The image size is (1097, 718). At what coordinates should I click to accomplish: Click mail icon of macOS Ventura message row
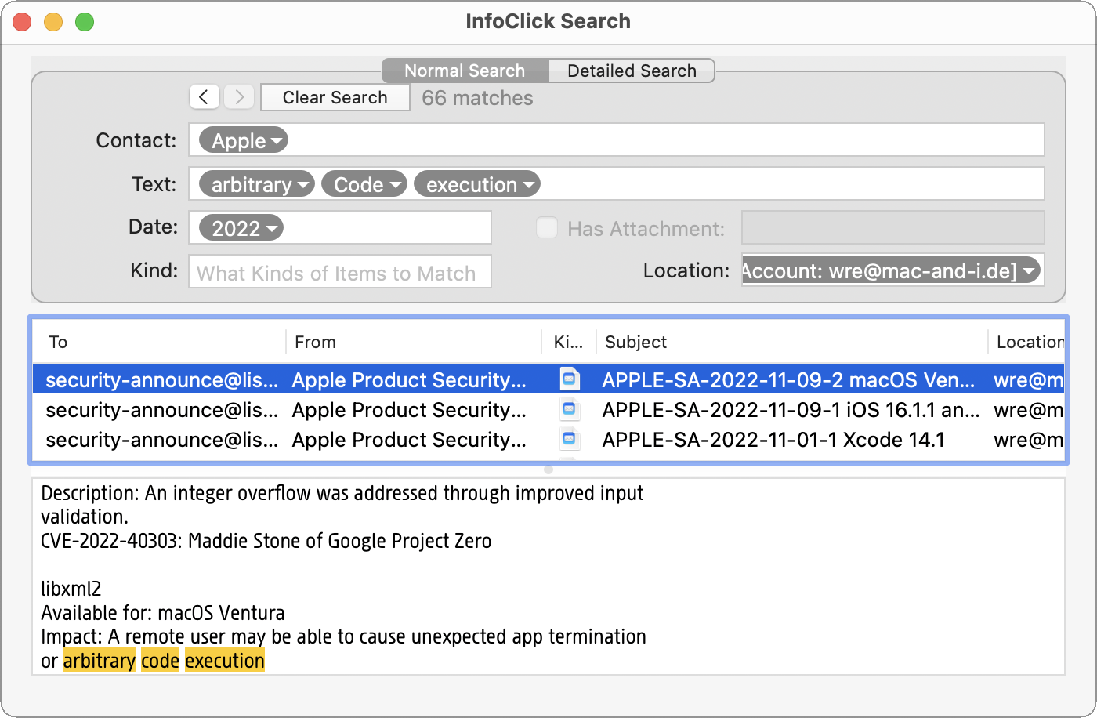pyautogui.click(x=570, y=379)
